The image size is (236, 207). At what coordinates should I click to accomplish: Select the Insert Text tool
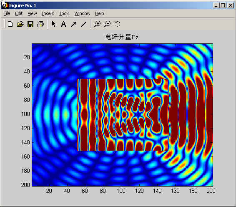64,24
